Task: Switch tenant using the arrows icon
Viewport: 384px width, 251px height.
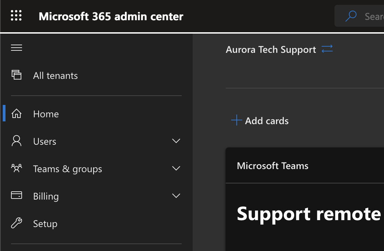Action: point(327,49)
